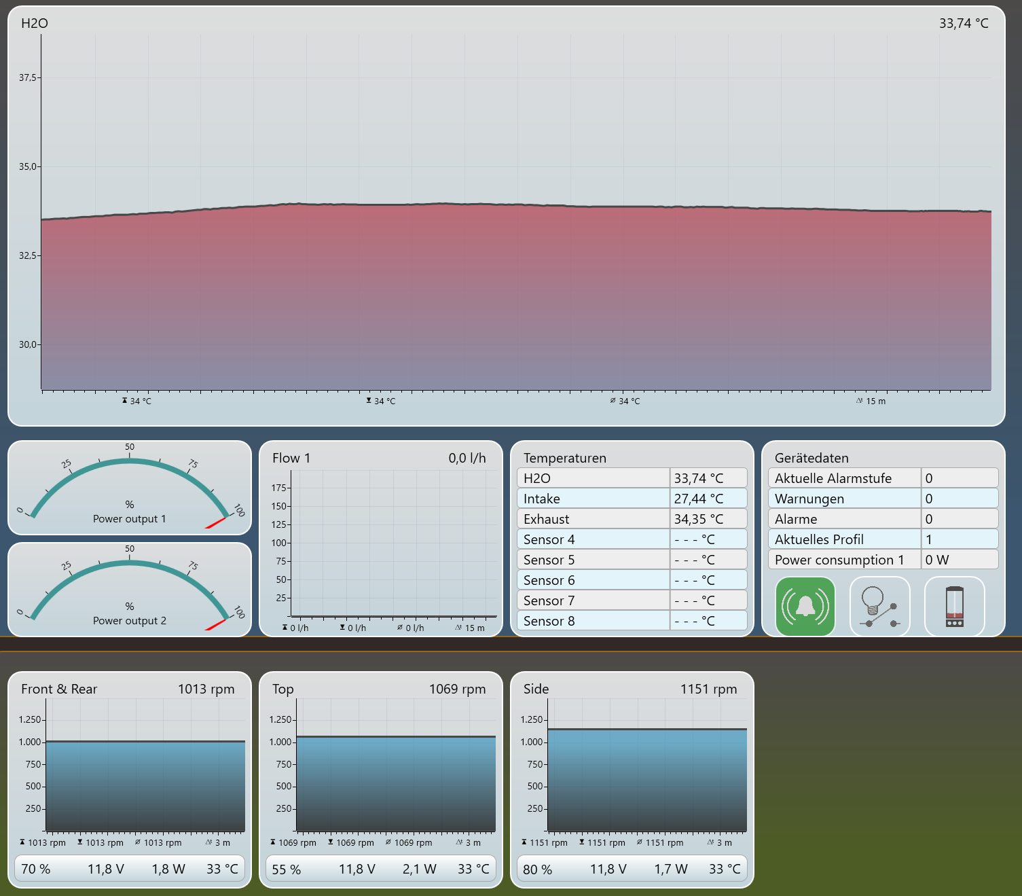This screenshot has width=1022, height=896.
Task: Click the Front & Rear fan chart
Action: pyautogui.click(x=145, y=766)
